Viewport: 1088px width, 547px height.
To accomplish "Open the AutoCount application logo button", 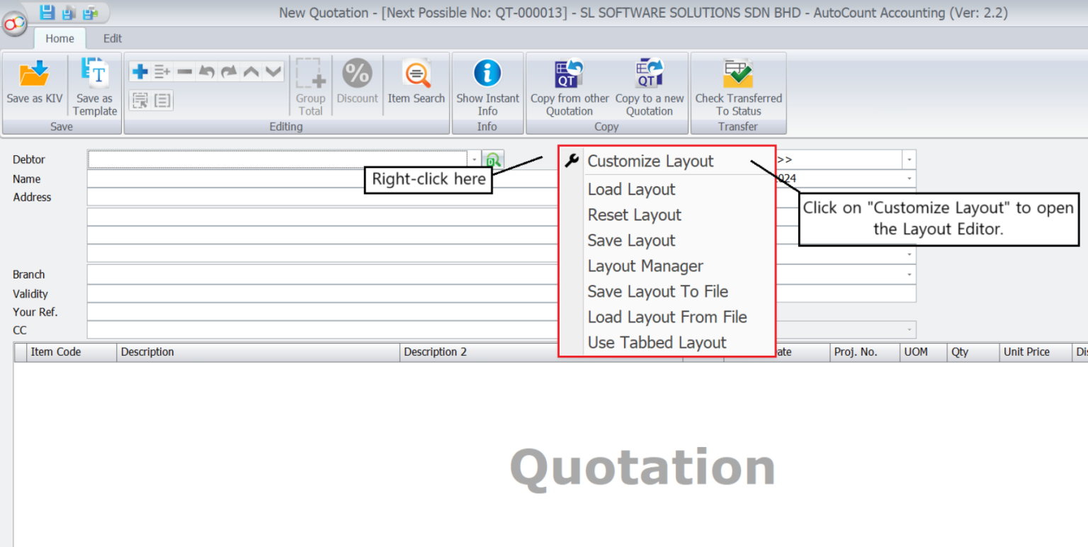I will (x=13, y=24).
